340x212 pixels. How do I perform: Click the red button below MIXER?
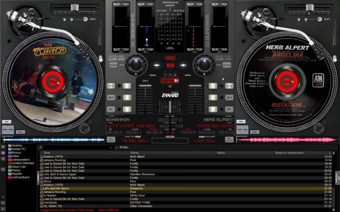[170, 65]
